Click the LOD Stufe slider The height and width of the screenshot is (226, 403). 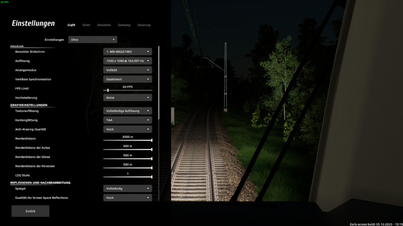[127, 177]
